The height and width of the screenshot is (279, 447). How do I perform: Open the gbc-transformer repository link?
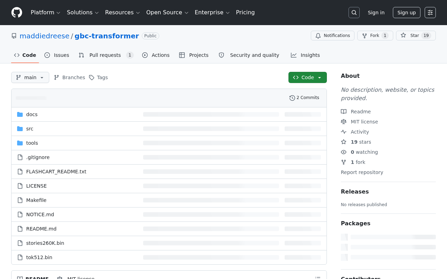pyautogui.click(x=107, y=36)
